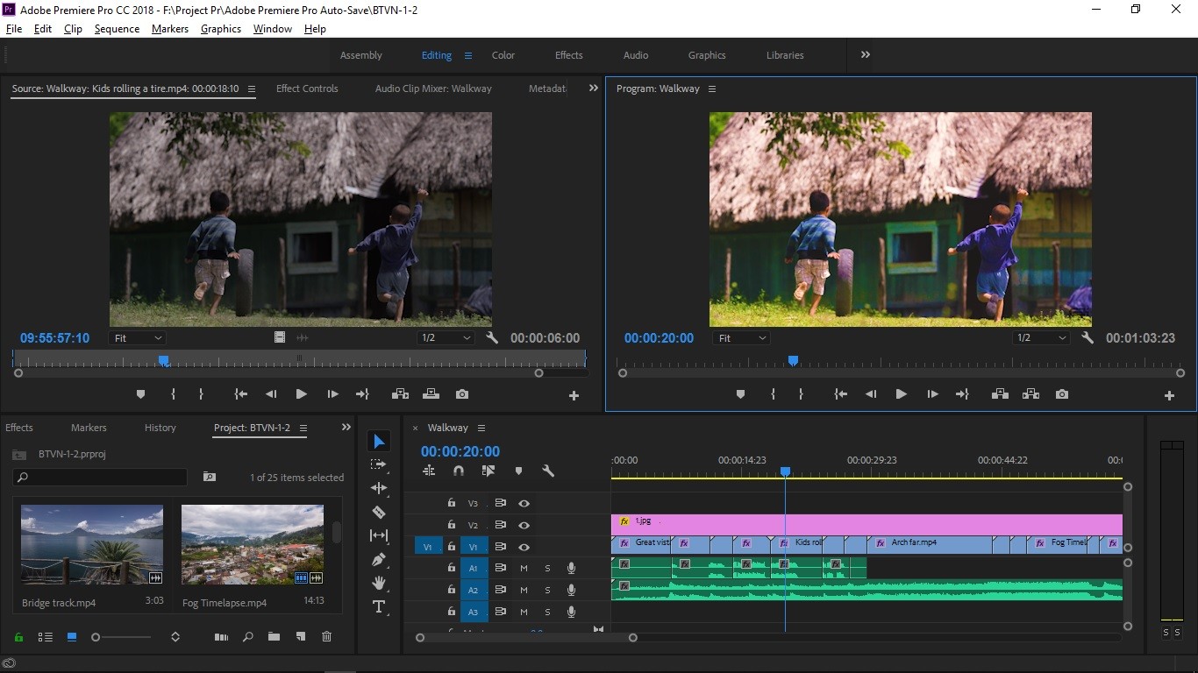1198x673 pixels.
Task: Click Overwrite button in Source monitor
Action: (431, 394)
